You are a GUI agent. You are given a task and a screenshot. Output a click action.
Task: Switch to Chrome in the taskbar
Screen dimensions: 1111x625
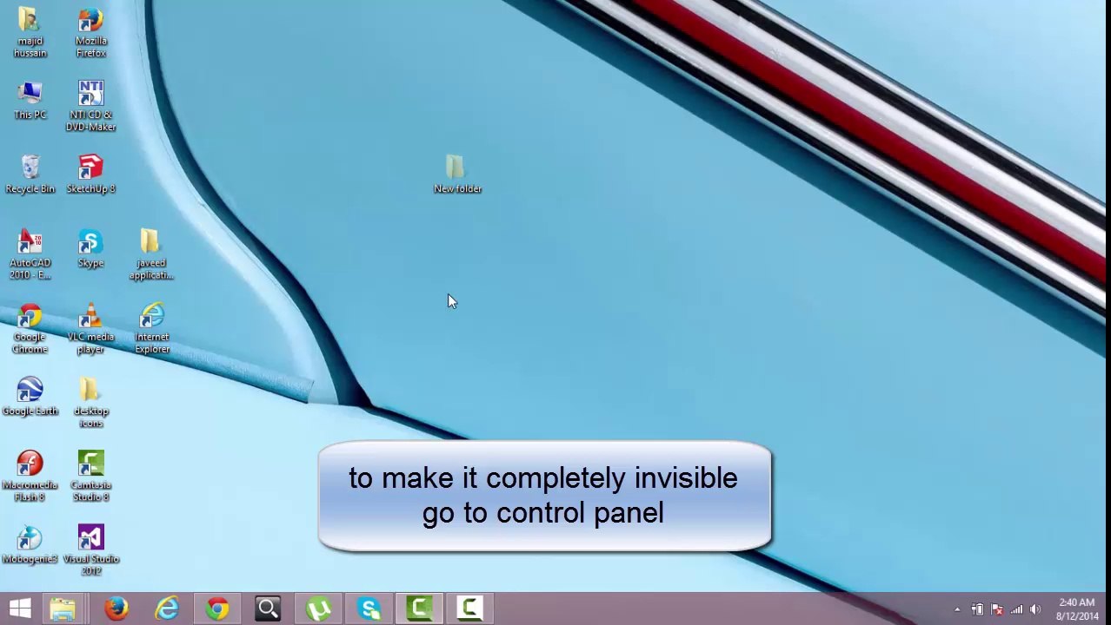tap(217, 609)
